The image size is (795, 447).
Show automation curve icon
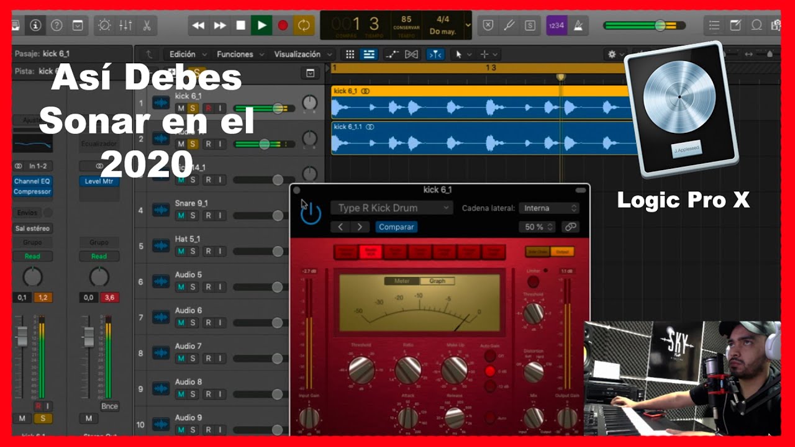(392, 54)
